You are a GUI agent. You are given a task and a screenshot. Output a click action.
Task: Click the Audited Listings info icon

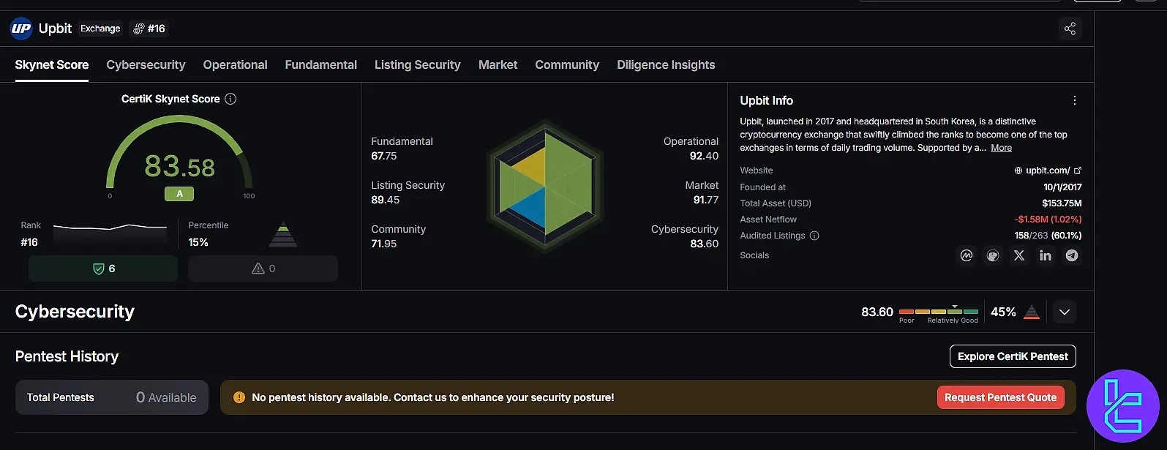pos(814,236)
